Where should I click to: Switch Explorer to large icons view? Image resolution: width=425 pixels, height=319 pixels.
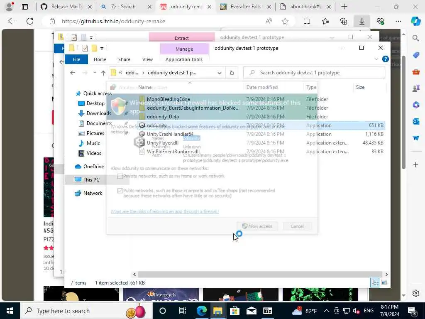click(384, 282)
